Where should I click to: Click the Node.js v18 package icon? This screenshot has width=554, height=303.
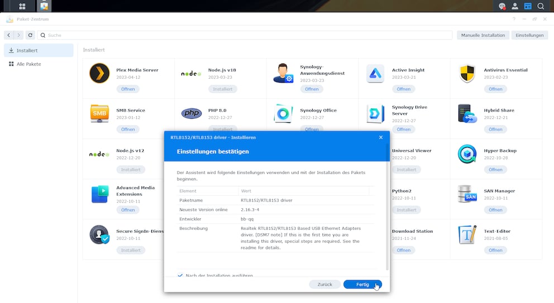191,74
